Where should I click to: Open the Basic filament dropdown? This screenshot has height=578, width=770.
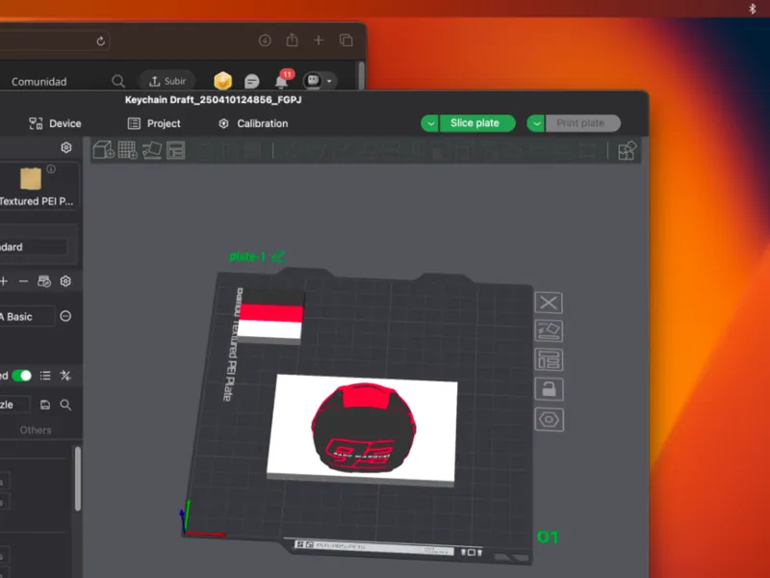pos(27,317)
